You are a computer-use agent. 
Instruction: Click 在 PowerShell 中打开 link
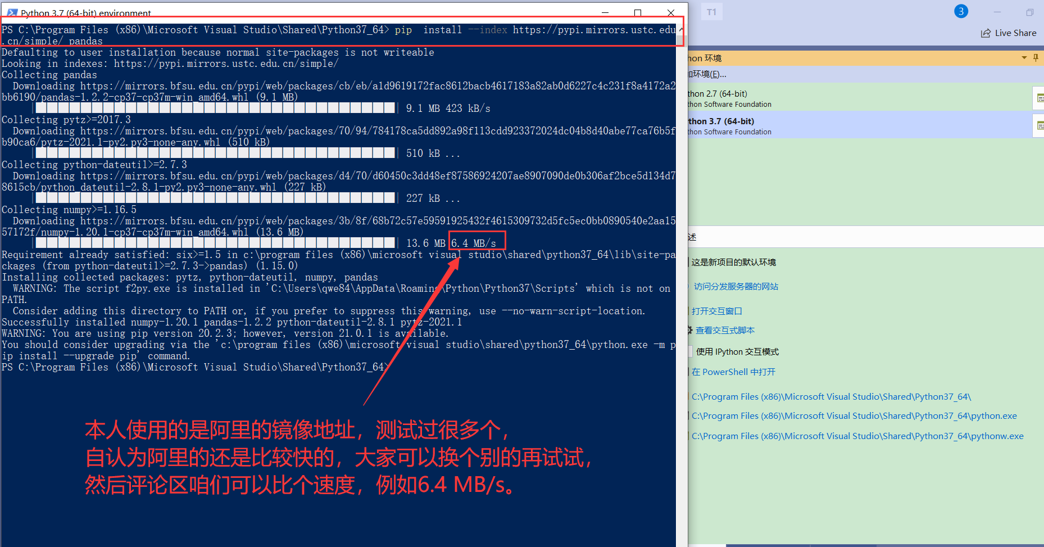point(733,372)
